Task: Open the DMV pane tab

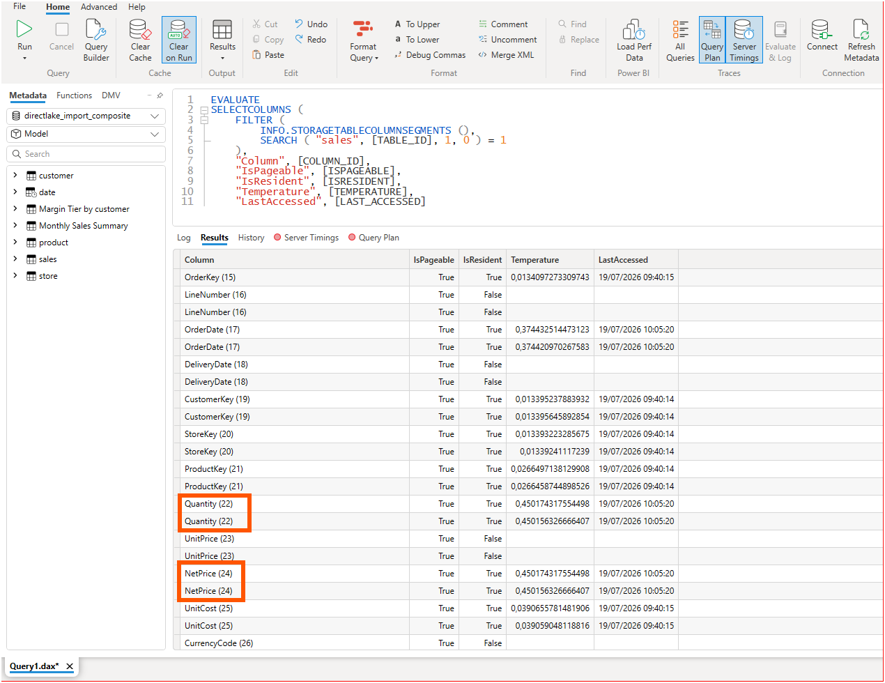Action: [x=111, y=95]
